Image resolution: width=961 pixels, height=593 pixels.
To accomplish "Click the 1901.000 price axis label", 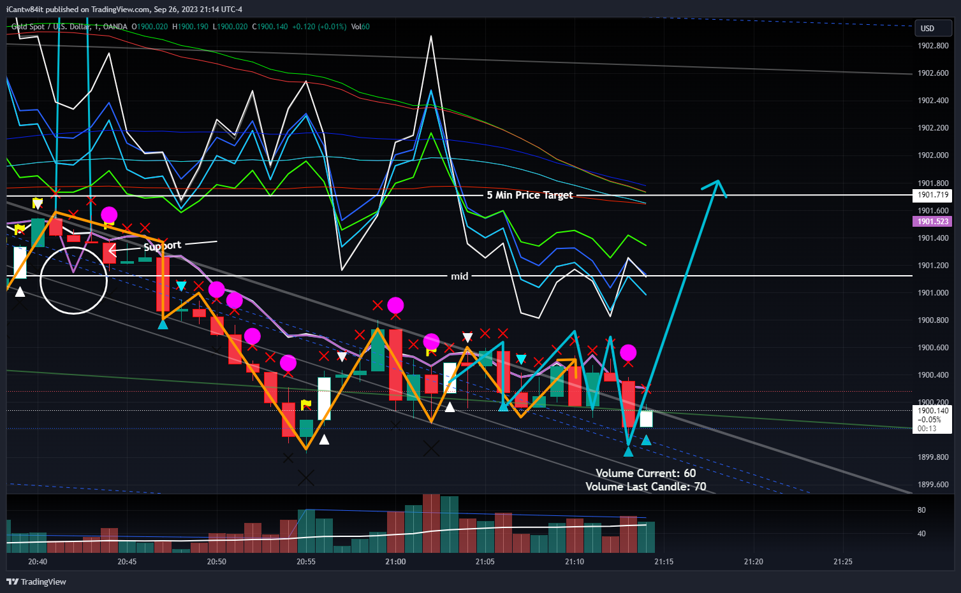I will [x=933, y=293].
